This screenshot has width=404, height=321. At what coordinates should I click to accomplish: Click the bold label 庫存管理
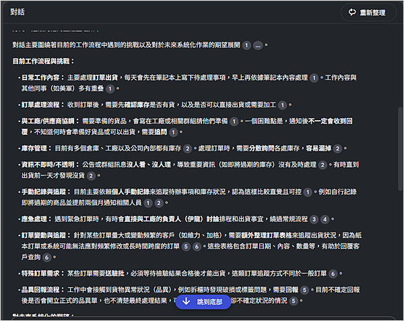pos(36,148)
